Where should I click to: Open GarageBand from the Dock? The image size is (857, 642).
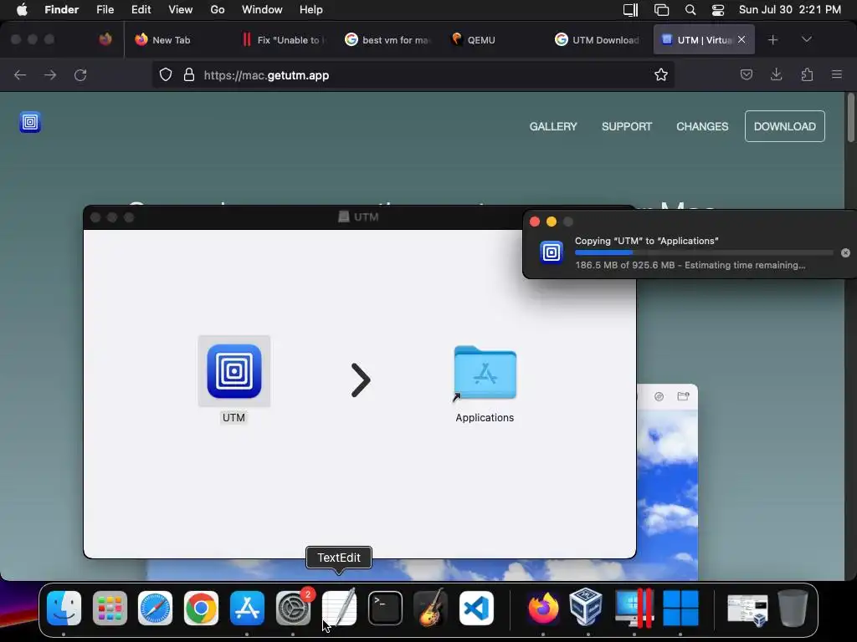point(431,609)
